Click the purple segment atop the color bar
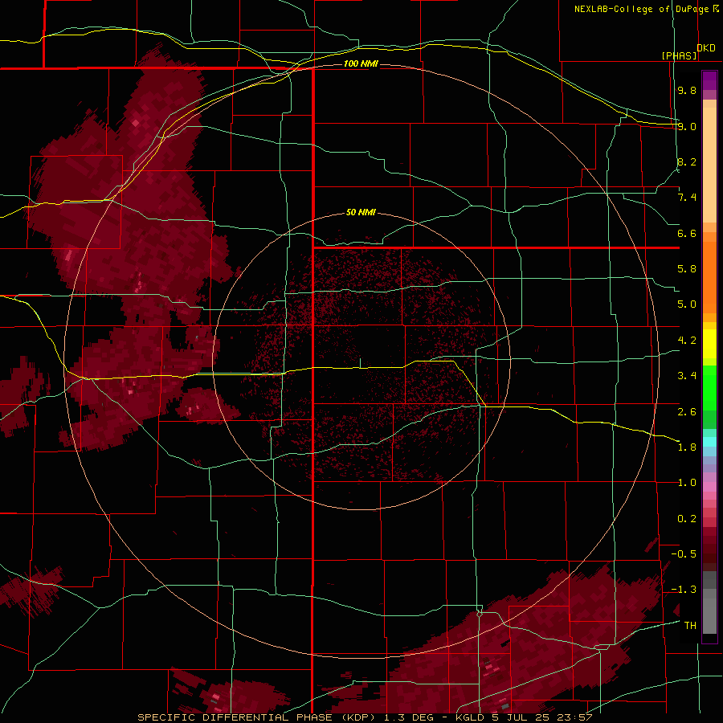 (x=709, y=80)
